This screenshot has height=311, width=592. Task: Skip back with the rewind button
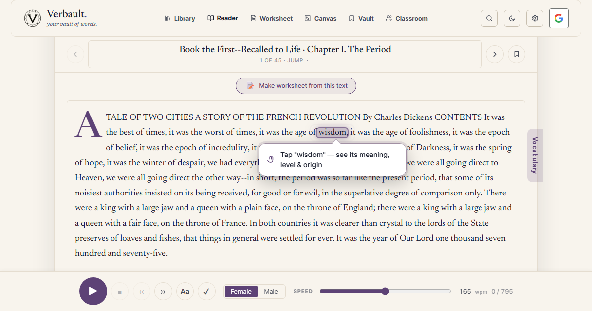(x=142, y=292)
